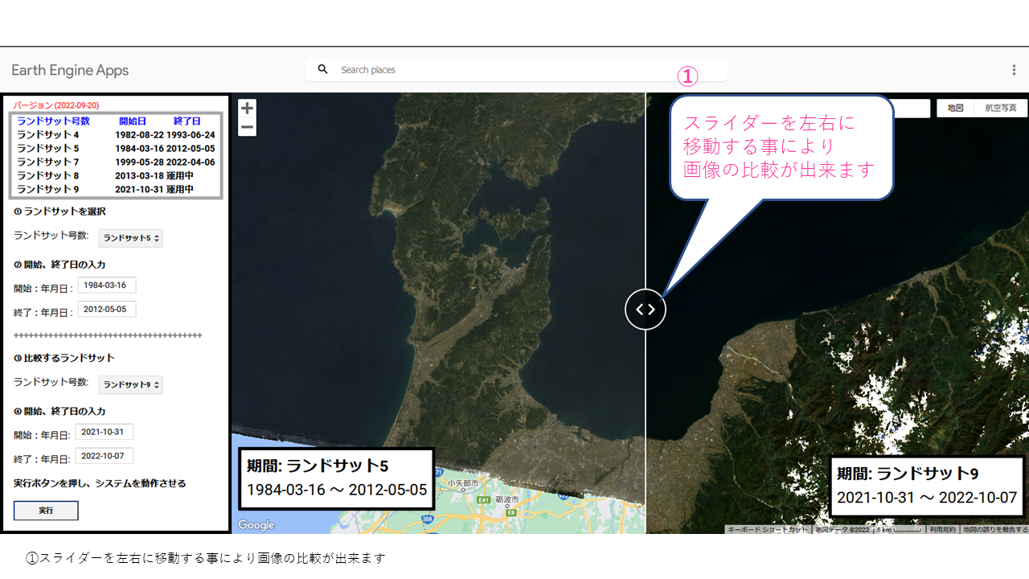
Task: Click the 小矢部市 city label on map
Action: click(x=462, y=483)
